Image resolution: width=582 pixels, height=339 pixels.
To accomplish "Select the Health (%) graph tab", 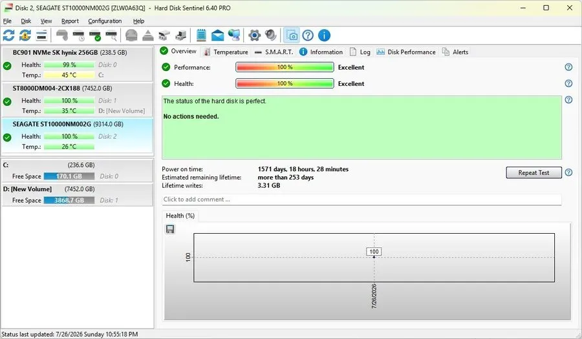I will [x=180, y=216].
